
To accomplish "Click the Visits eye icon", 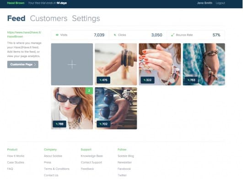I will click(57, 35).
